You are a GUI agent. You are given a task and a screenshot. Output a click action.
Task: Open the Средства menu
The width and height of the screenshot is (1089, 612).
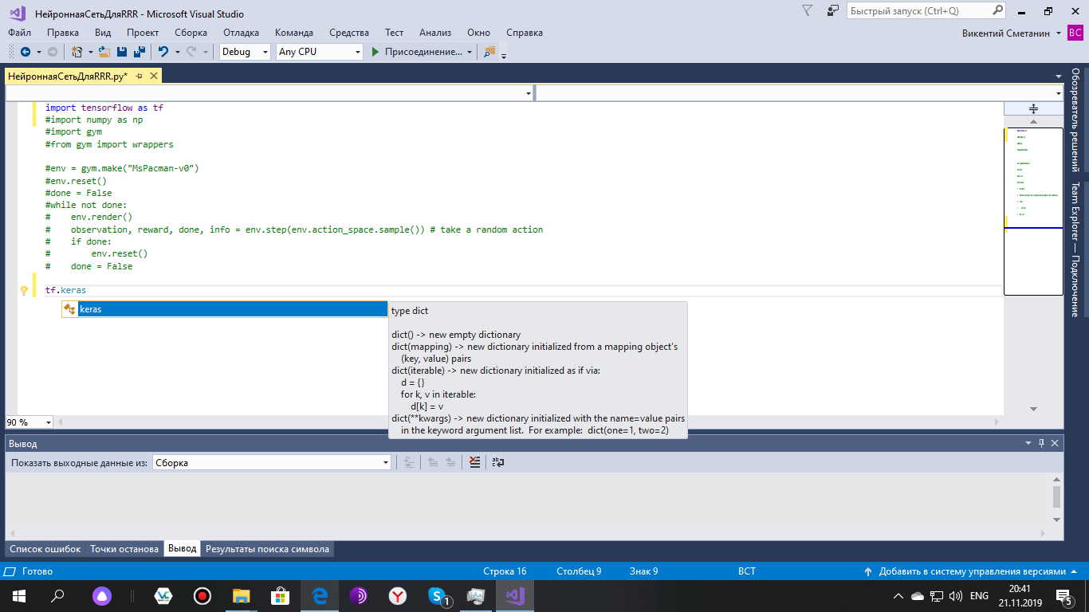349,33
